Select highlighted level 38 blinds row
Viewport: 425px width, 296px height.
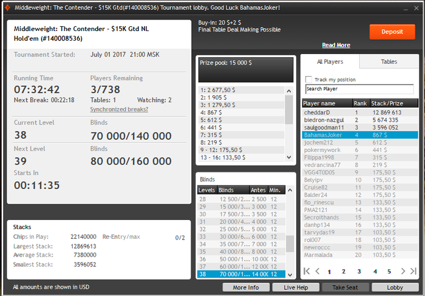coord(241,274)
